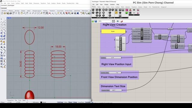Expand the Input panel bar in Grasshopper
The height and width of the screenshot is (108, 192).
[x=121, y=18]
